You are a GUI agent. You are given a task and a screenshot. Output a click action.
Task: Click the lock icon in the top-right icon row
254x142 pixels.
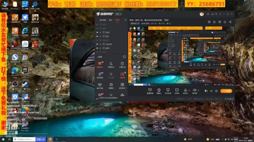pos(214,22)
